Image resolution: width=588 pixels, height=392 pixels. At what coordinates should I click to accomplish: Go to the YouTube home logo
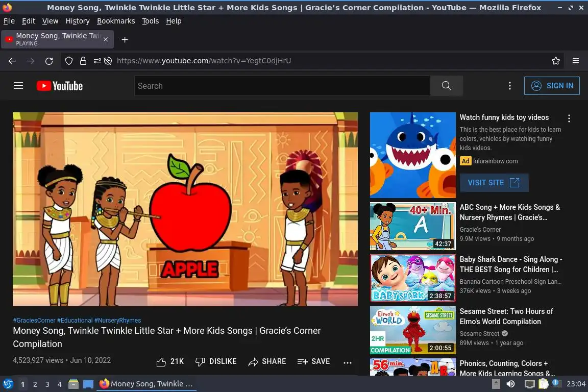pyautogui.click(x=60, y=86)
